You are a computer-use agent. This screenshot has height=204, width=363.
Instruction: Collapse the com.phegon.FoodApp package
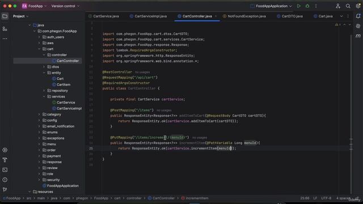tap(35, 31)
